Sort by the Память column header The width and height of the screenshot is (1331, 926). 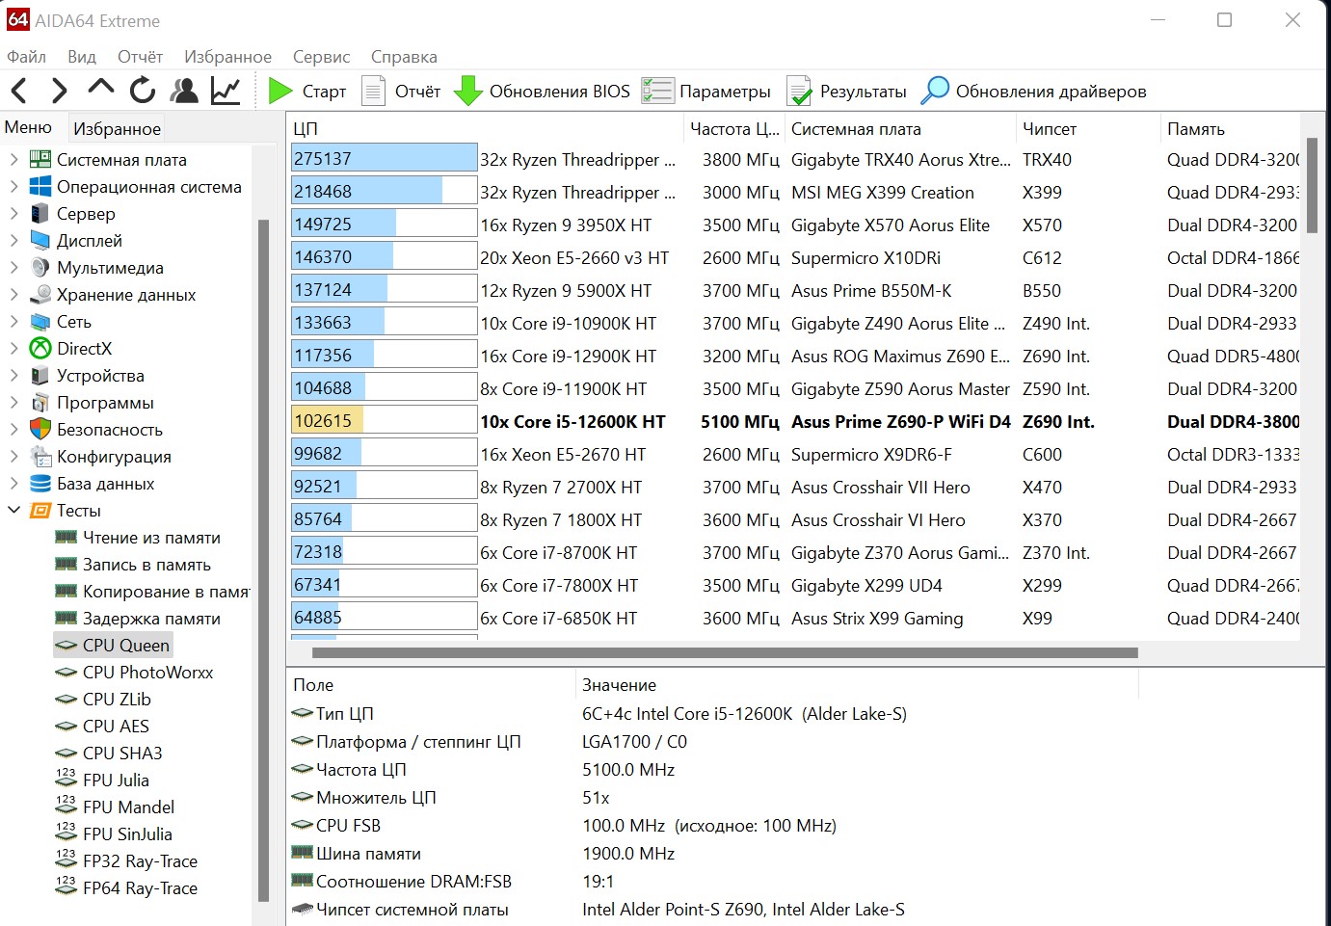point(1230,128)
